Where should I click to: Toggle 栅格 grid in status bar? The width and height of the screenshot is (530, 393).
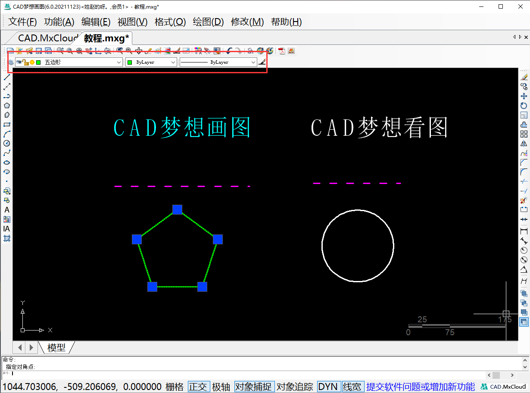[x=175, y=387]
